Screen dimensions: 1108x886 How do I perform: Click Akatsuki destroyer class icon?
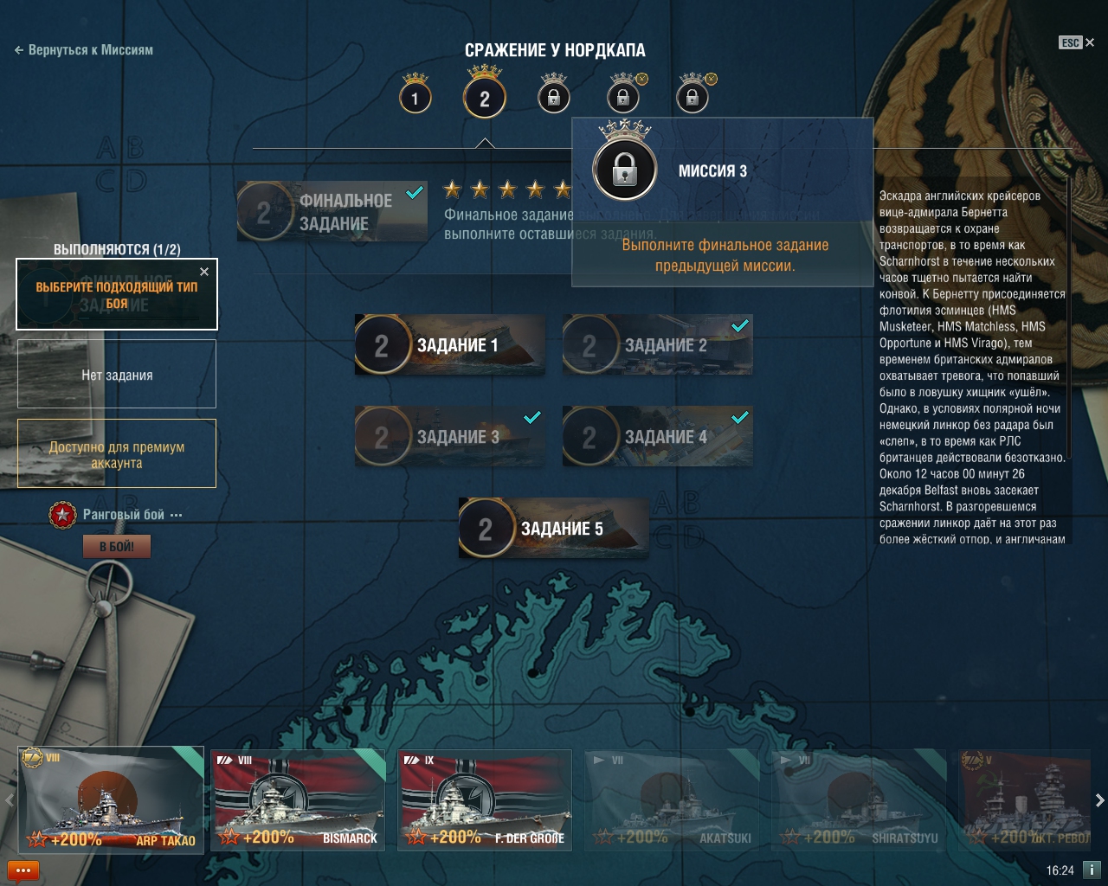point(598,761)
